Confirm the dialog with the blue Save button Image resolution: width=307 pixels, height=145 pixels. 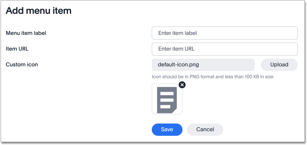(x=167, y=130)
